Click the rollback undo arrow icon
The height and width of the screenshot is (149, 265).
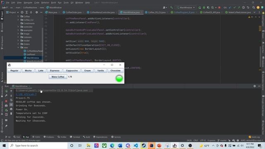coord(248,7)
